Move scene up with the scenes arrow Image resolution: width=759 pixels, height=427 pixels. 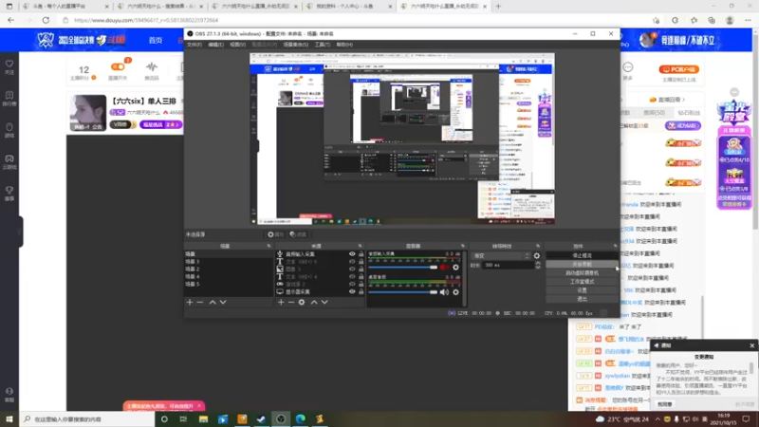coord(213,302)
